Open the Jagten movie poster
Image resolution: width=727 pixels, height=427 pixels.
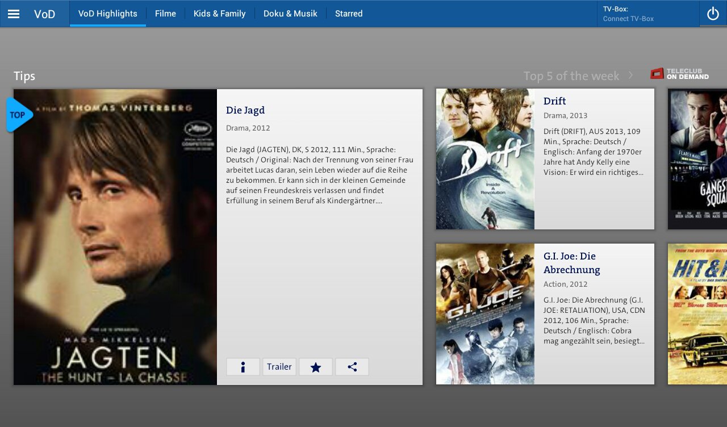point(115,237)
